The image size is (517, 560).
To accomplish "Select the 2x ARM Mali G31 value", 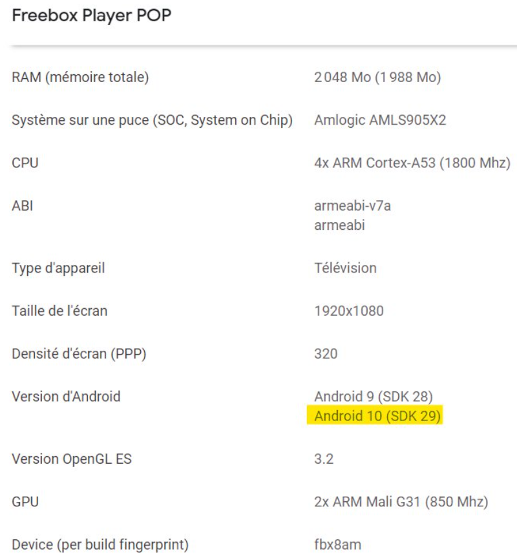I will click(401, 502).
